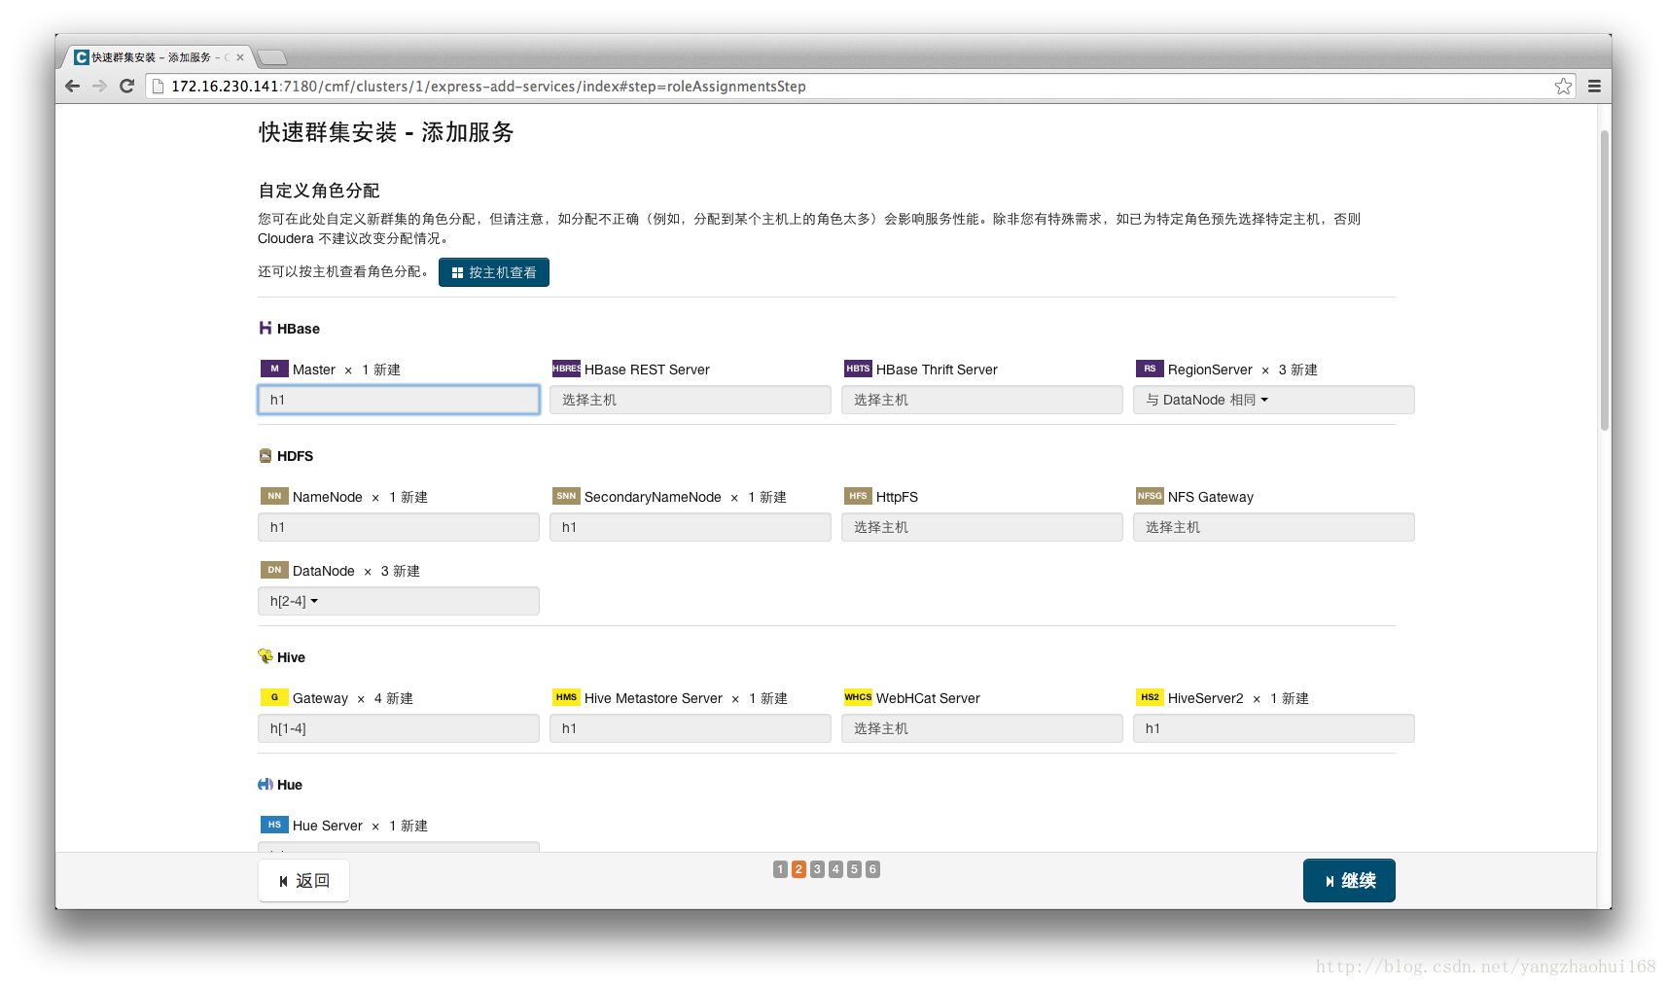Click the HS2 HiveServer2 badge

coord(1150,697)
